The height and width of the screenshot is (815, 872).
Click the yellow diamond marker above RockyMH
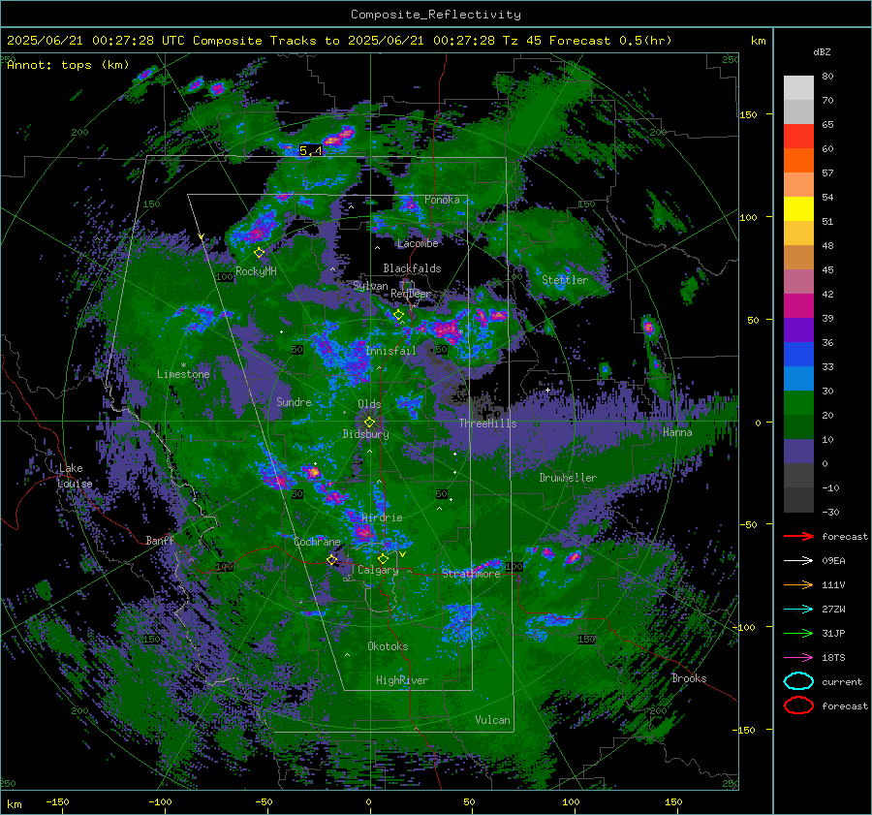pos(259,253)
